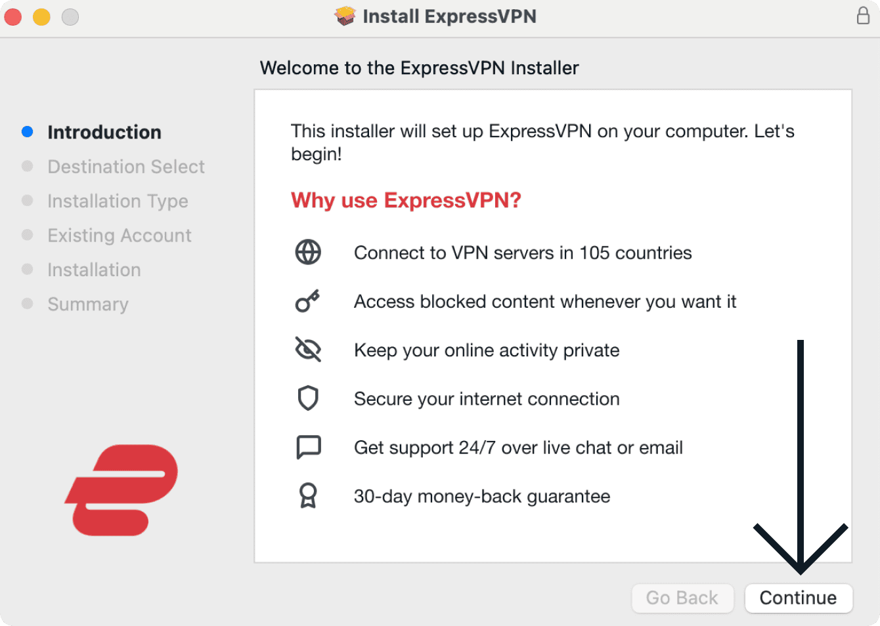Click the chat bubble support icon

(x=308, y=448)
